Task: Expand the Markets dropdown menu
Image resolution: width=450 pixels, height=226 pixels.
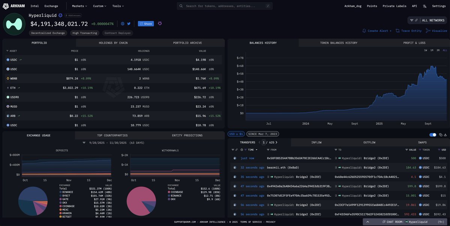Action: pos(79,6)
